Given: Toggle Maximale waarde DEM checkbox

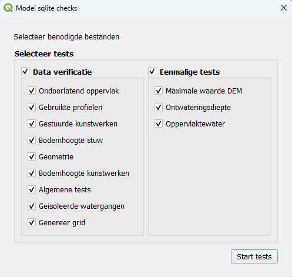Looking at the screenshot, I should (159, 91).
